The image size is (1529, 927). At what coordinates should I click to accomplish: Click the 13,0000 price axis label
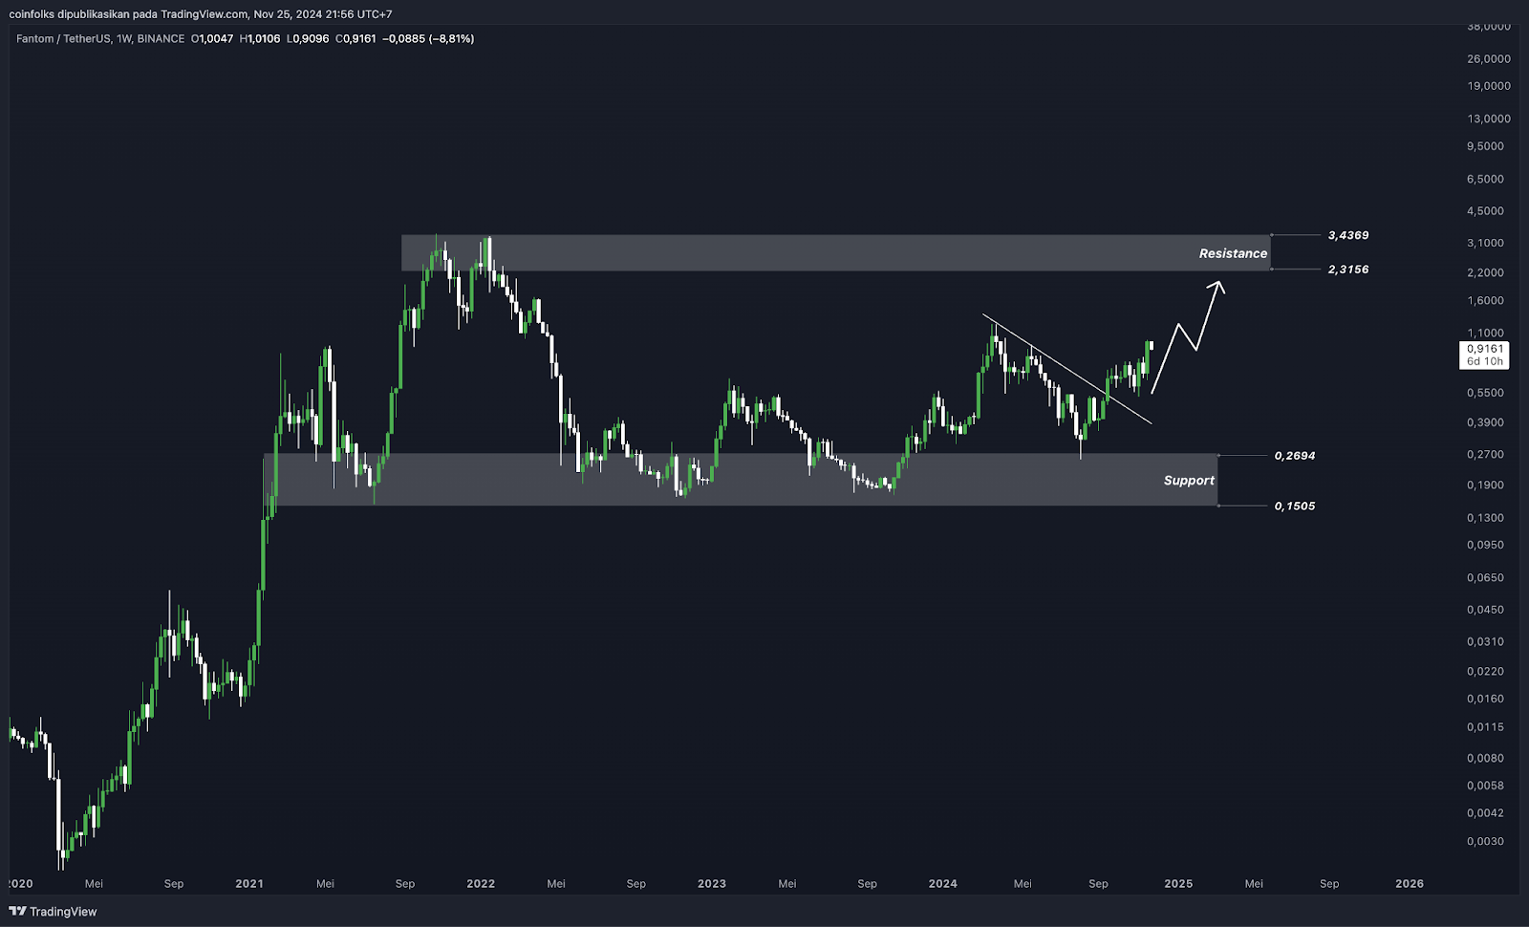pos(1489,119)
